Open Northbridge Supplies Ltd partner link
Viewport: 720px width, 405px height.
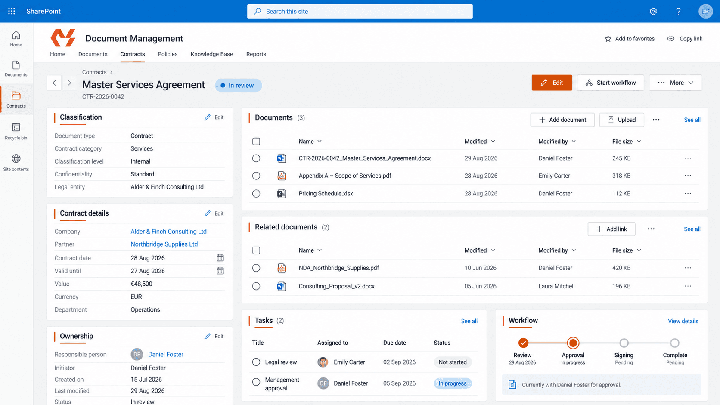164,244
